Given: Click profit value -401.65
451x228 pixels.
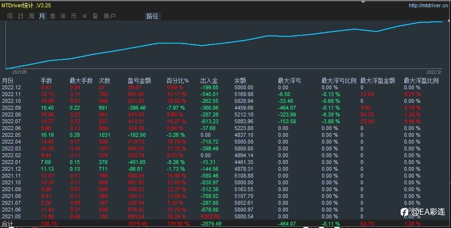Looking at the screenshot, I should pyautogui.click(x=137, y=162).
